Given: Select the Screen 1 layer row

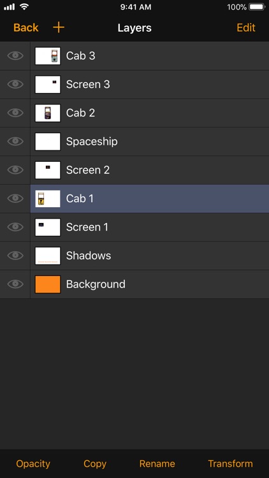Looking at the screenshot, I should pyautogui.click(x=149, y=228).
